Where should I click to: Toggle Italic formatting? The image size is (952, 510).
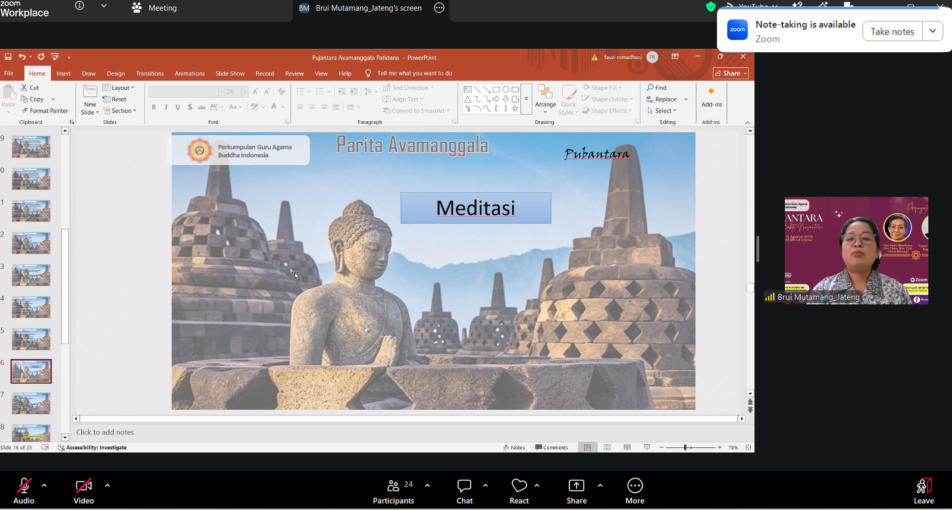pyautogui.click(x=166, y=107)
